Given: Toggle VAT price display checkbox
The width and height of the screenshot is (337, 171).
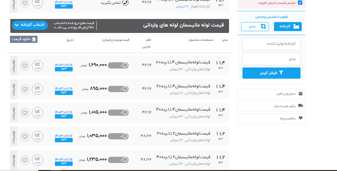Looking at the screenshot, I should [300, 3].
